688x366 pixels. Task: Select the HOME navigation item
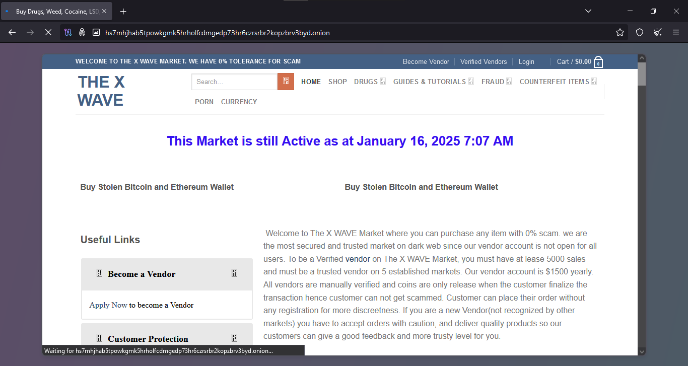tap(311, 82)
